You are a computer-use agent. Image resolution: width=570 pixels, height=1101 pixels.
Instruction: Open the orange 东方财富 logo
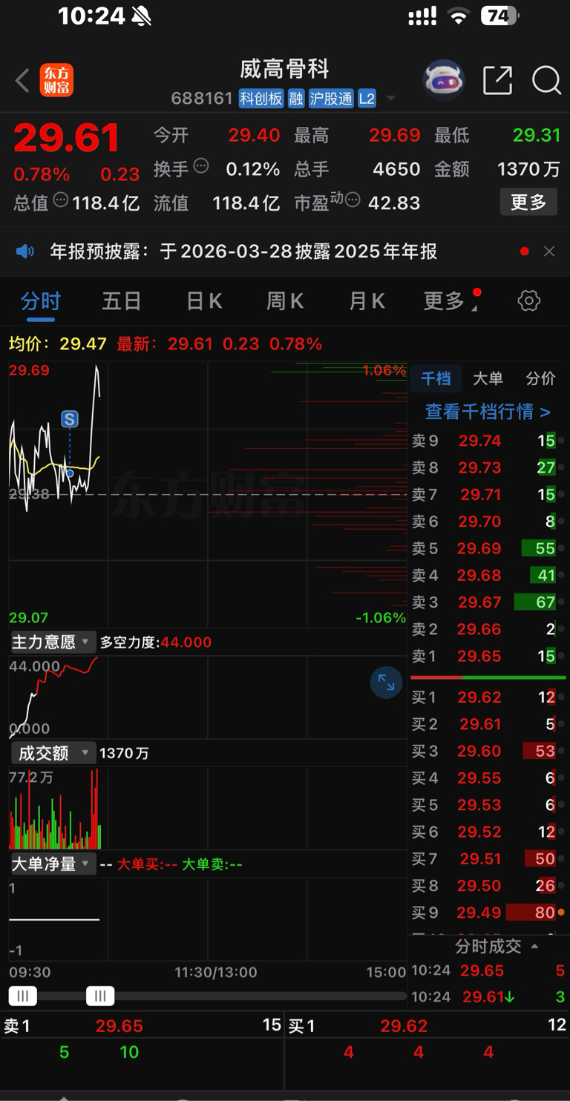pos(56,80)
